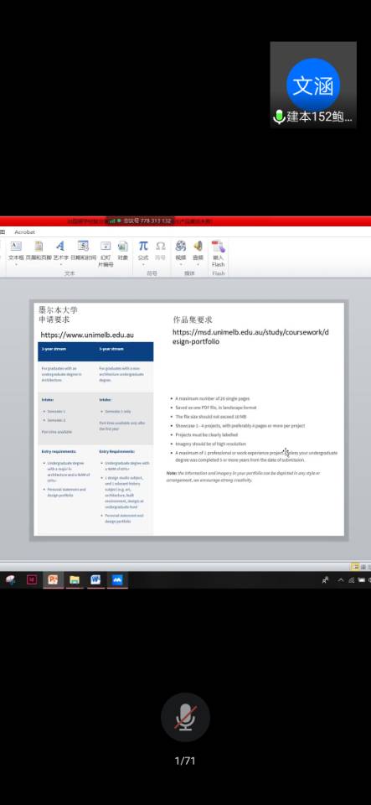Expand the video (视频) dropdown arrow
The width and height of the screenshot is (371, 805).
[180, 265]
